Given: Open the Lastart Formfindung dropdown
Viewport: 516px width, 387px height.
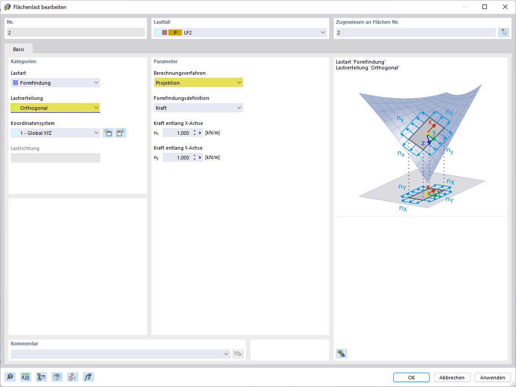Looking at the screenshot, I should point(55,82).
